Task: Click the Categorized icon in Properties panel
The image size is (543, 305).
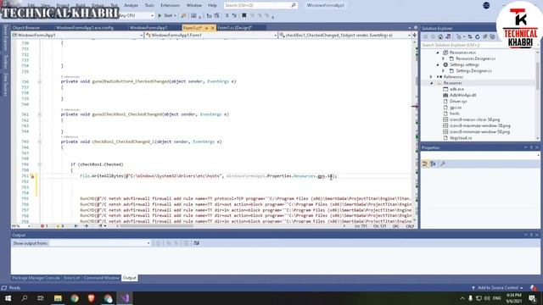Action: (425, 164)
